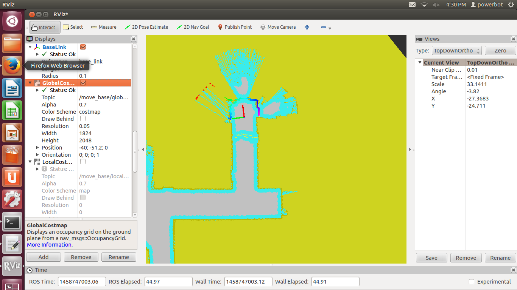The height and width of the screenshot is (290, 517).
Task: Open LibreOffice Writer launcher
Action: [x=12, y=88]
